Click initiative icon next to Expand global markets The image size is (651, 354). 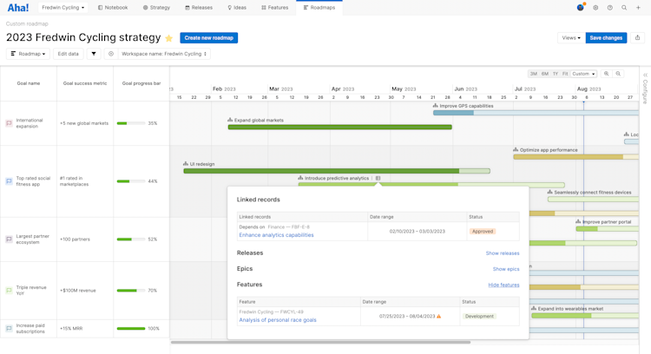click(230, 120)
